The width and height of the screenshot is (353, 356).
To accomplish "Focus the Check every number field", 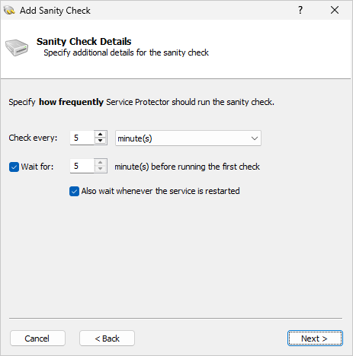I will (82, 138).
